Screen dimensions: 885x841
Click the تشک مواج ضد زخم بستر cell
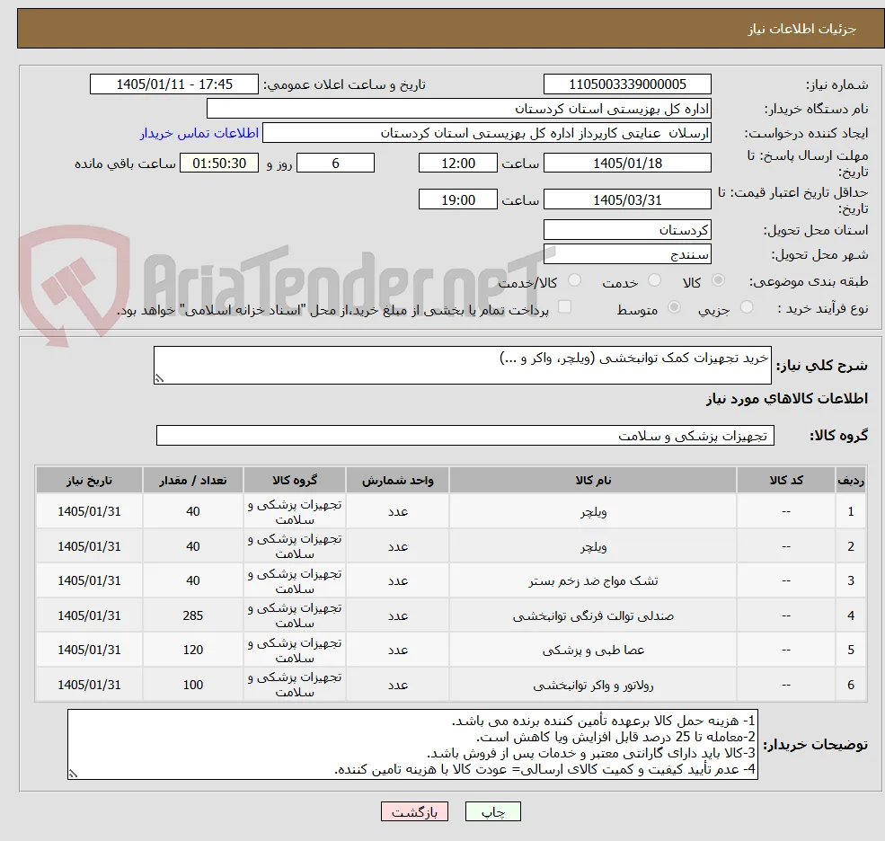[593, 580]
